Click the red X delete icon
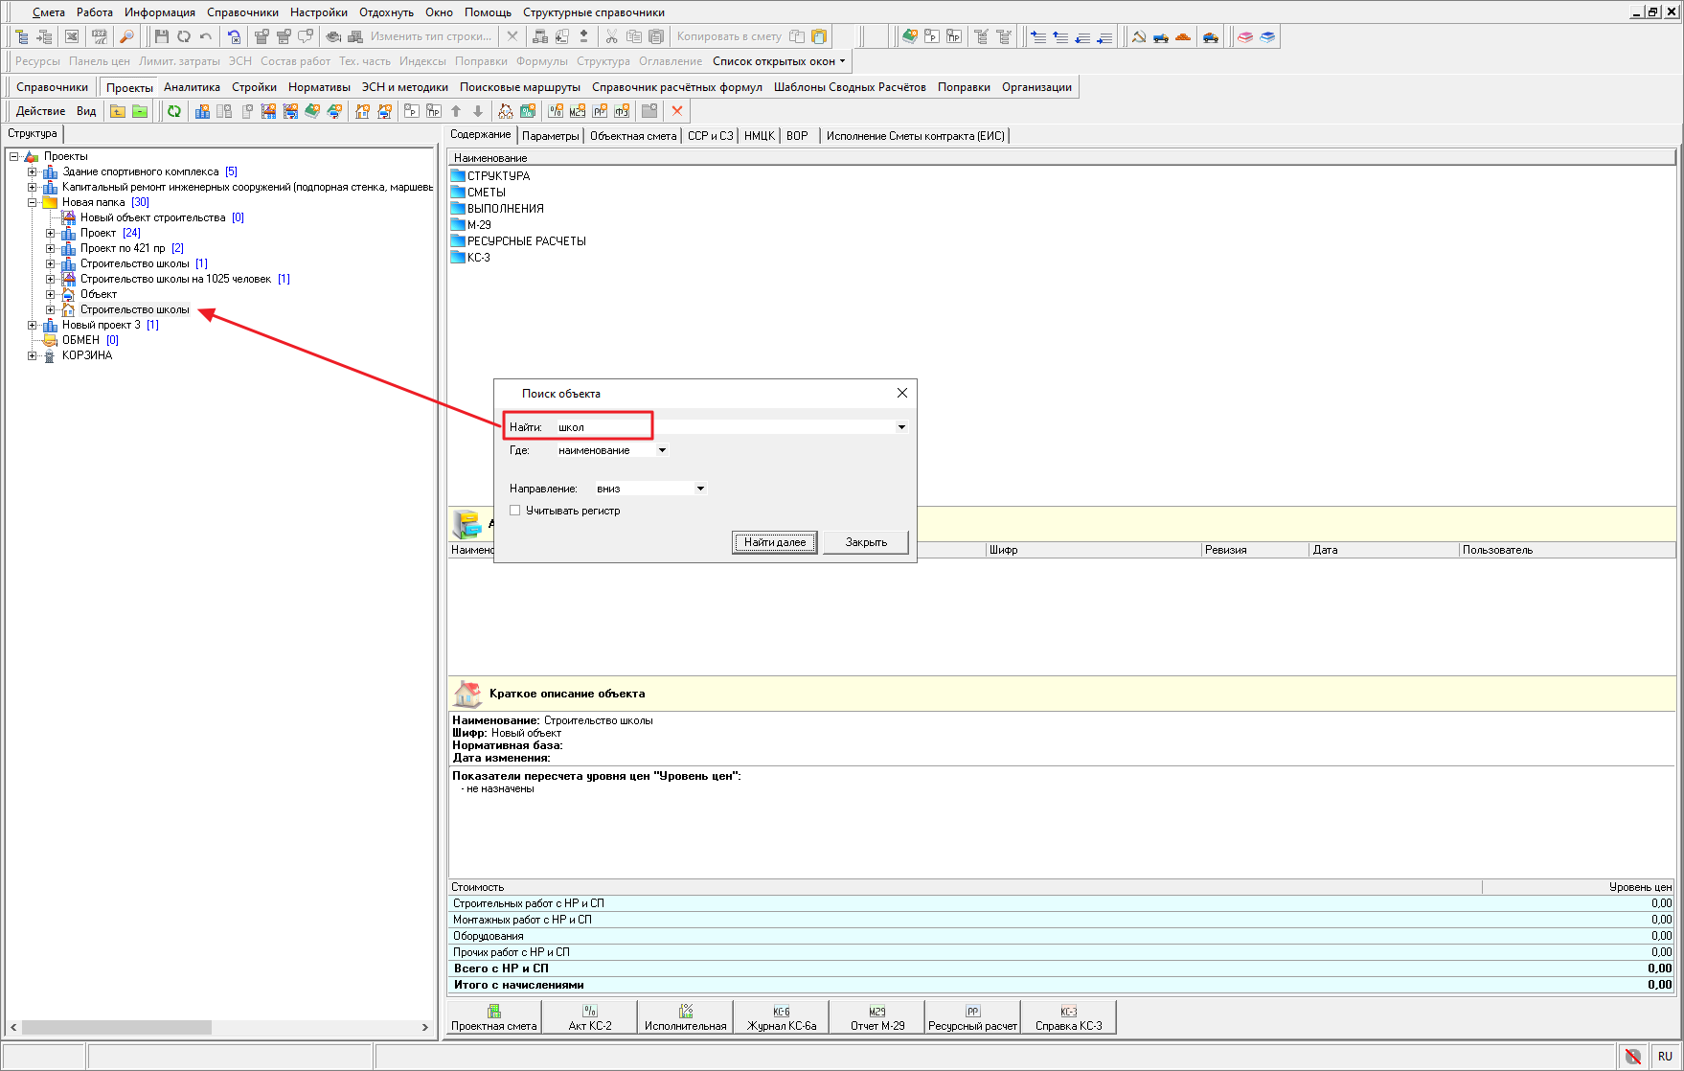 (677, 111)
